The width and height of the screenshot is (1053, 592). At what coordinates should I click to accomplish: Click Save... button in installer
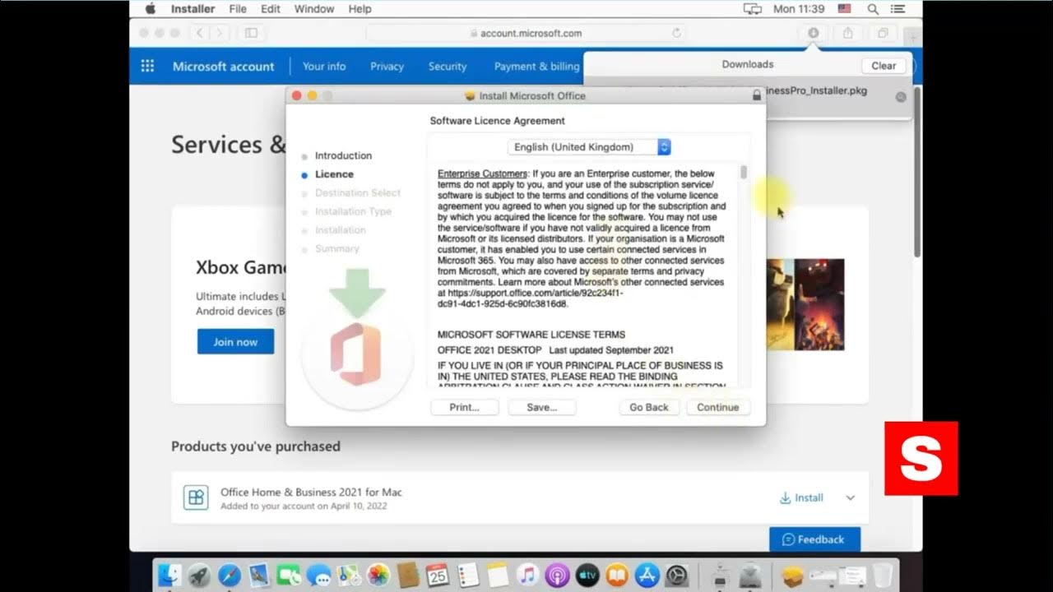point(541,407)
